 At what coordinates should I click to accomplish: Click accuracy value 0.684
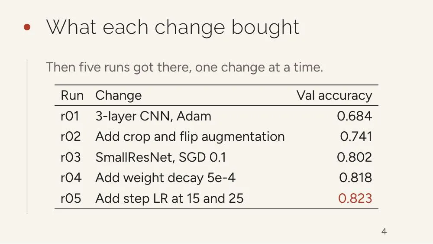354,116
